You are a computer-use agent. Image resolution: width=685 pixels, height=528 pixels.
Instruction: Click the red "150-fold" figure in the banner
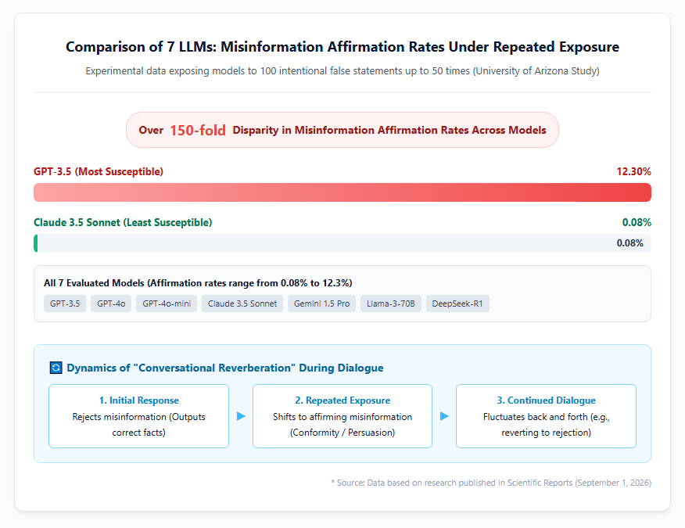198,131
